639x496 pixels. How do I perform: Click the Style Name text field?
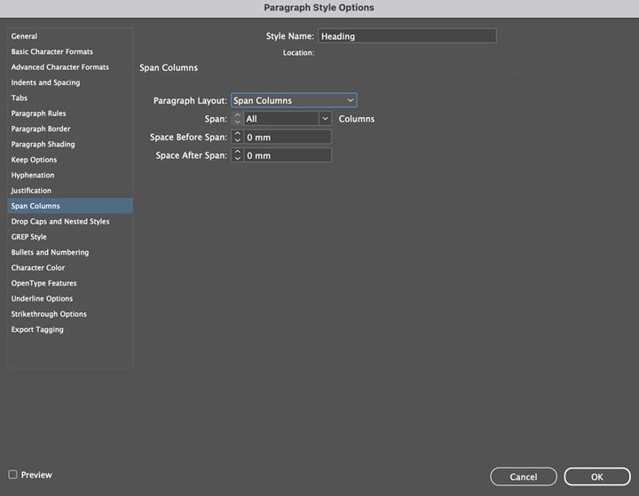pos(406,36)
